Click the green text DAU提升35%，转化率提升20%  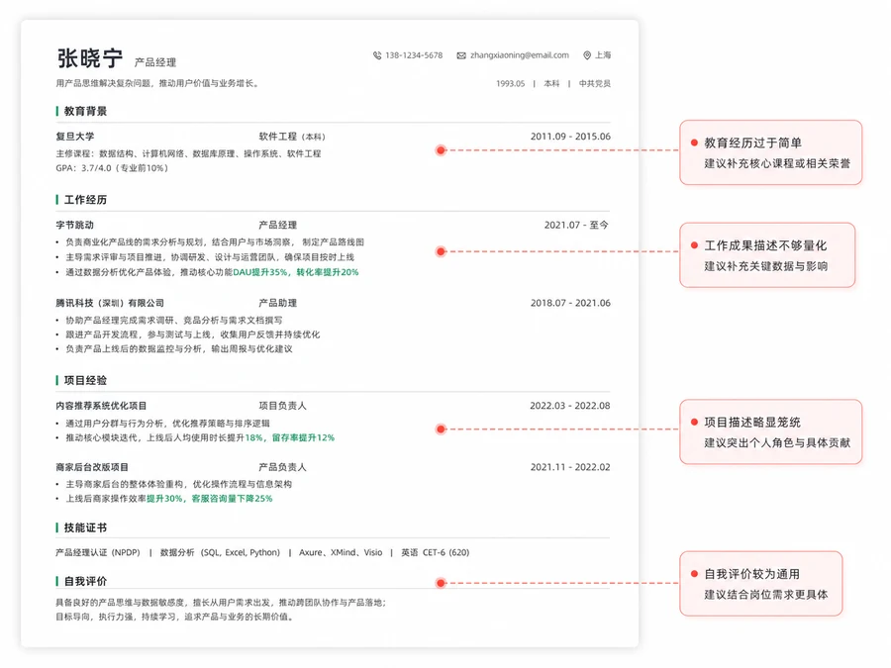(295, 272)
